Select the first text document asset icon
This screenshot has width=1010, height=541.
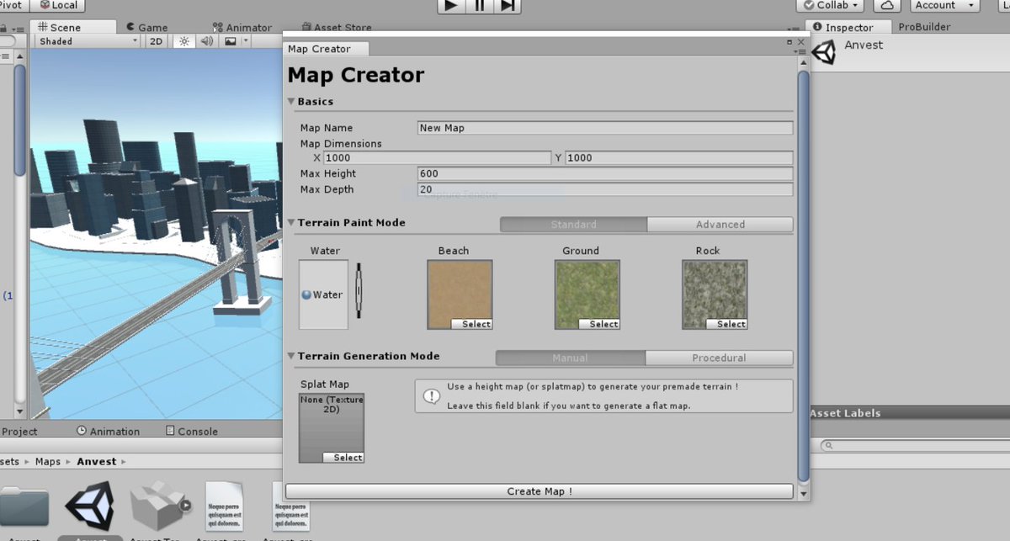click(x=226, y=506)
